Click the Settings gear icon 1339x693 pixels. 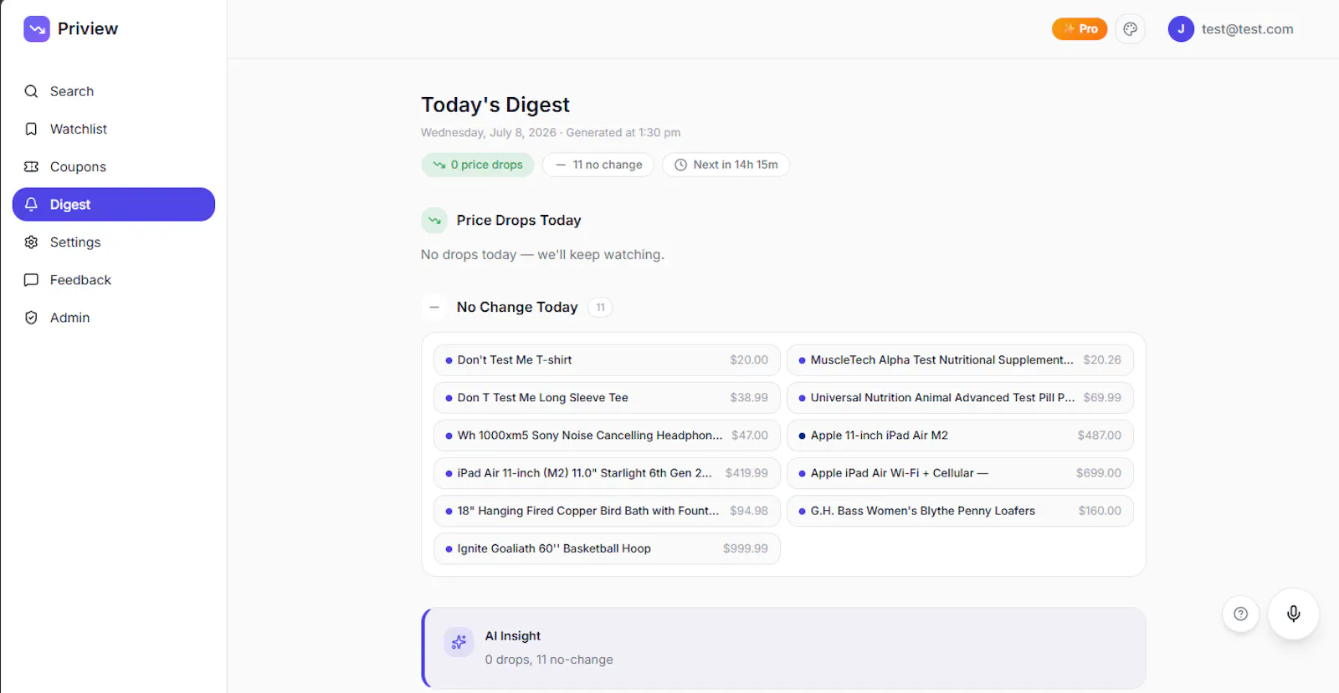pyautogui.click(x=31, y=242)
